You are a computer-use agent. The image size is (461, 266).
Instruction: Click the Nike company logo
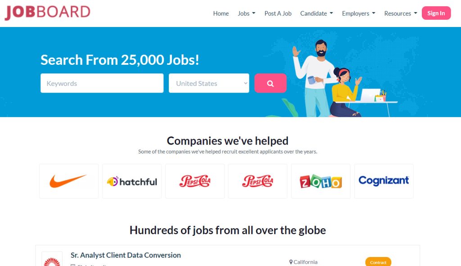68,181
